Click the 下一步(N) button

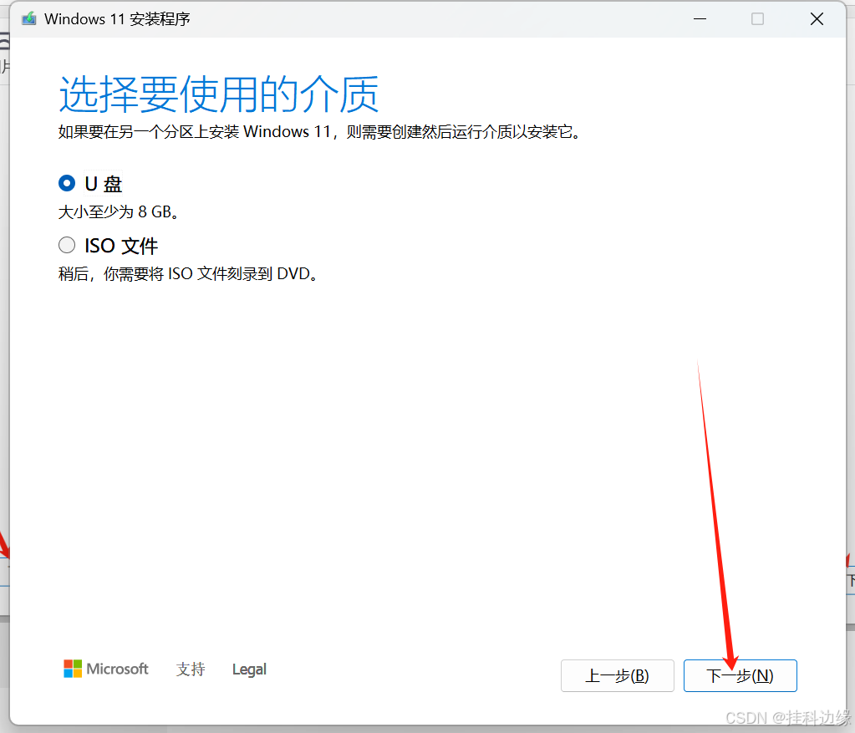pyautogui.click(x=740, y=675)
